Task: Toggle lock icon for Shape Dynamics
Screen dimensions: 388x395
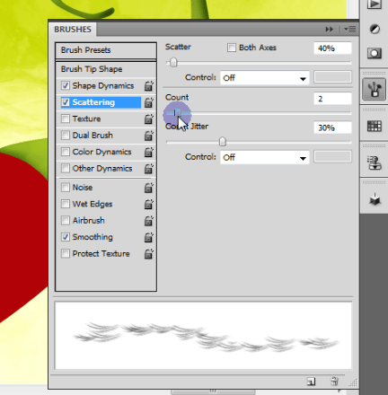Action: tap(149, 86)
